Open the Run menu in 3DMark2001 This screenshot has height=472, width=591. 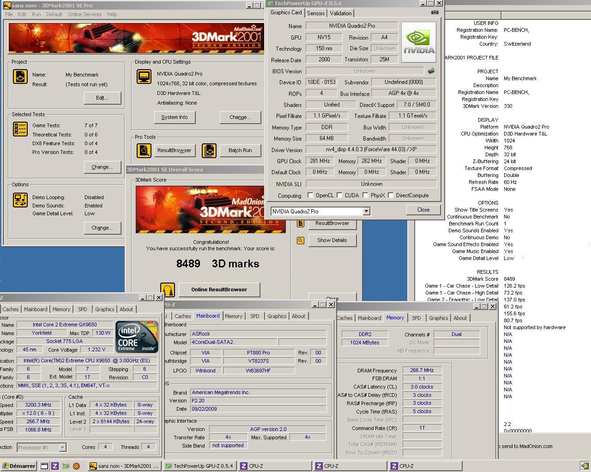pos(36,14)
